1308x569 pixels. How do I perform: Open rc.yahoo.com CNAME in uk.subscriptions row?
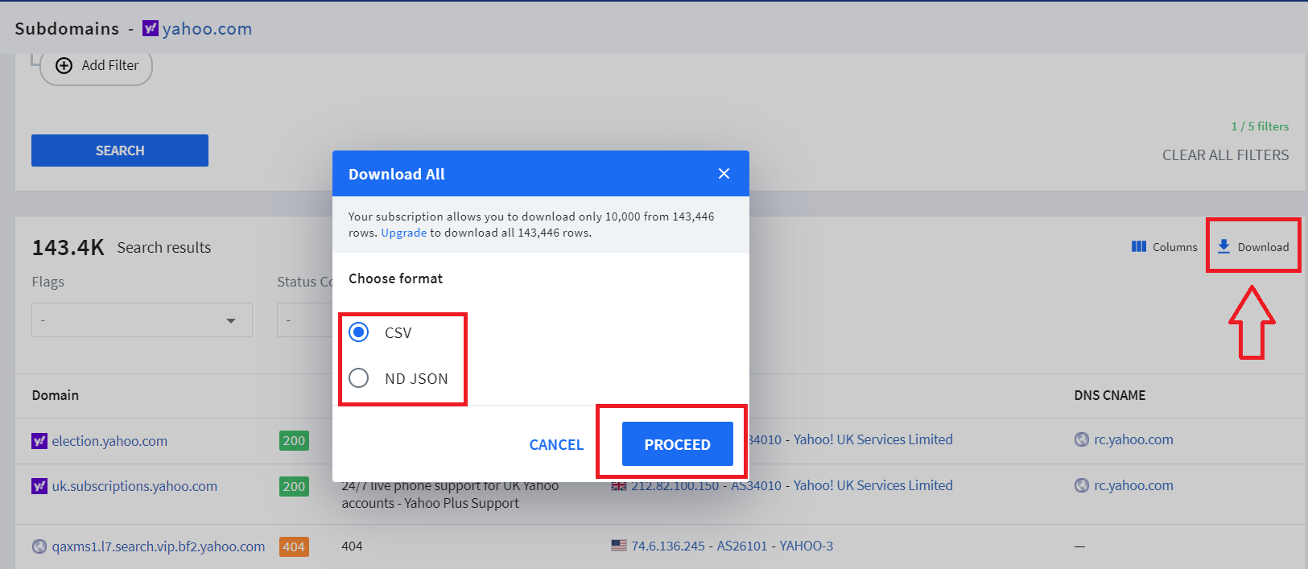pos(1133,485)
